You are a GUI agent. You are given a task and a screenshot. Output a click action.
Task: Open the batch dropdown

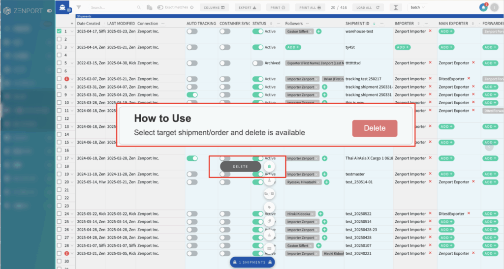[417, 7]
